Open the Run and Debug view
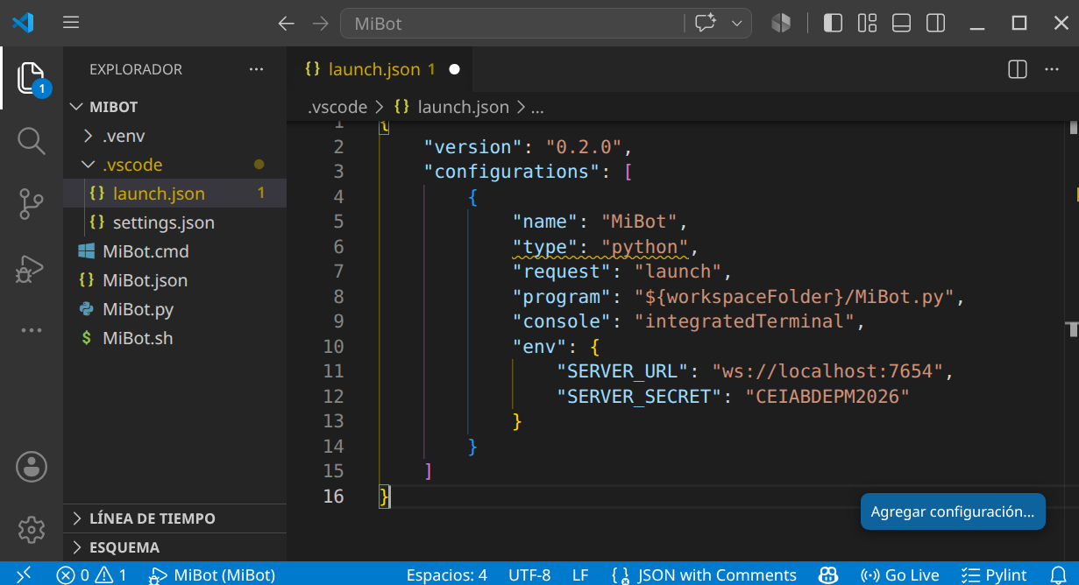1079x585 pixels. pyautogui.click(x=32, y=269)
